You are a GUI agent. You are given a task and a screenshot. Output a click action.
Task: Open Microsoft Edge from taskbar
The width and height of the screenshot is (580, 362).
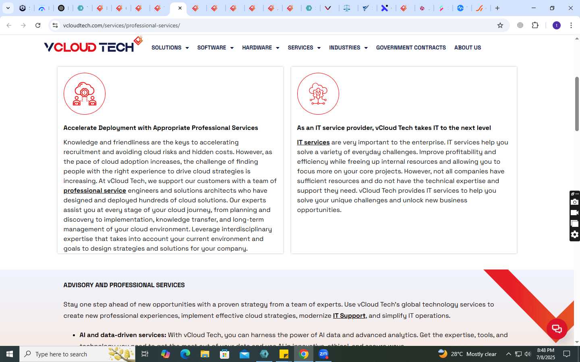[185, 354]
